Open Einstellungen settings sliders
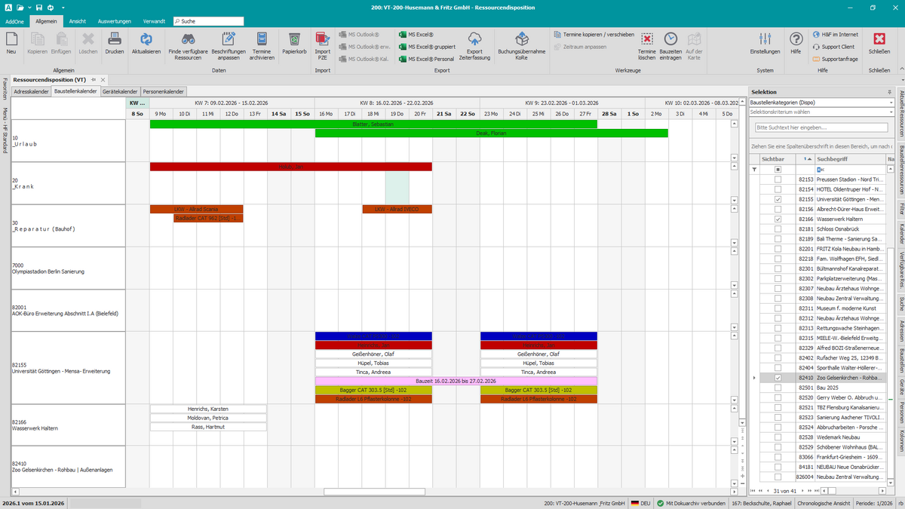 [765, 40]
